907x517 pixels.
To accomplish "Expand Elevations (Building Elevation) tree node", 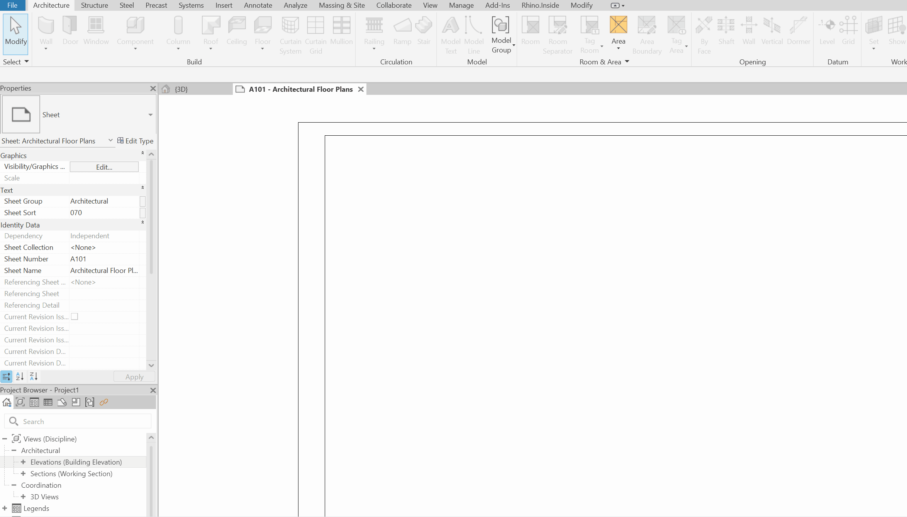I will (23, 462).
